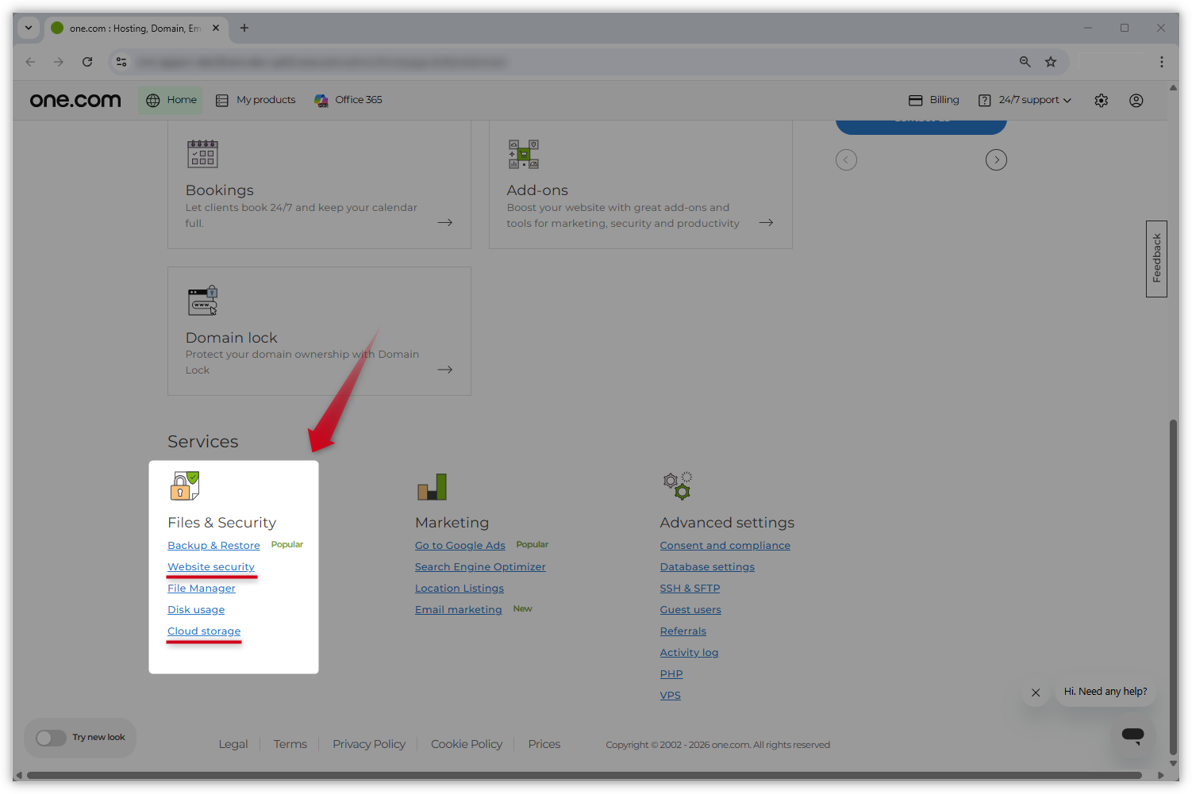The width and height of the screenshot is (1192, 794).
Task: Click the Bookings calendar icon
Action: [x=202, y=154]
